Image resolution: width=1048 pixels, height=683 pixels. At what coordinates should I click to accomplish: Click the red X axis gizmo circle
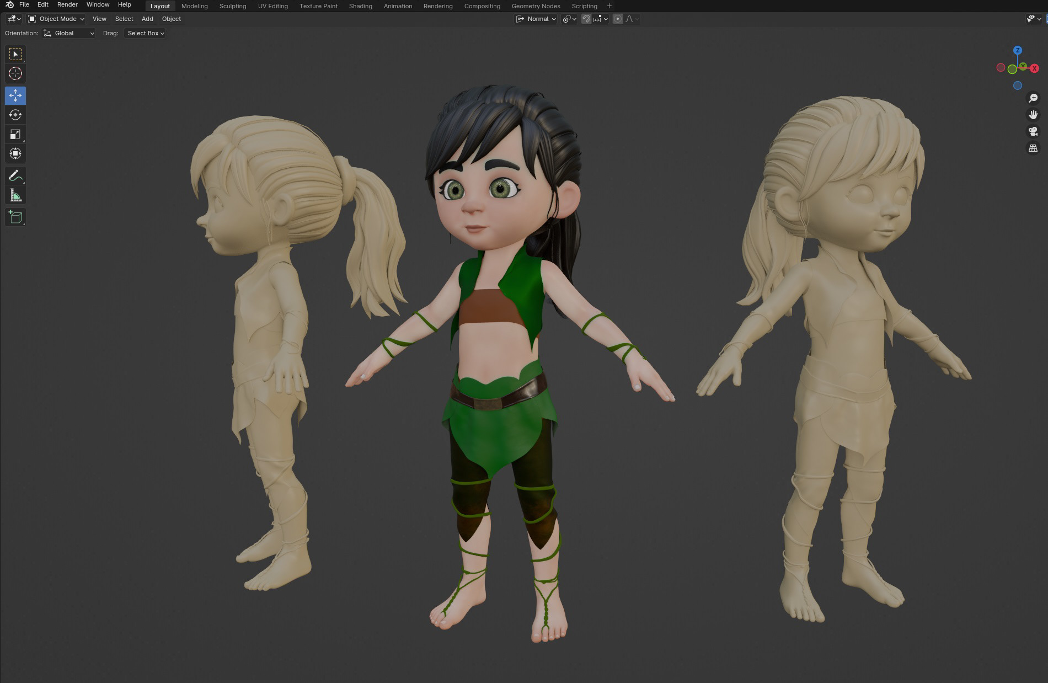tap(1035, 68)
